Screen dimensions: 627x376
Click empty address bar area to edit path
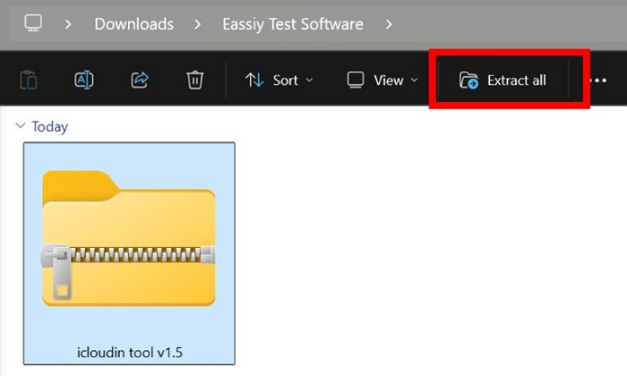coord(511,24)
